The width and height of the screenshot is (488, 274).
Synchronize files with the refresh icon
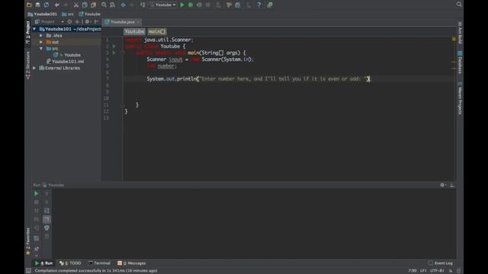pos(47,5)
